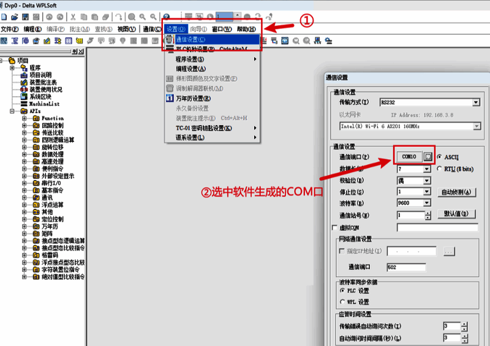
Task: Click the yellow memory icon in second toolbar
Action: click(80, 40)
